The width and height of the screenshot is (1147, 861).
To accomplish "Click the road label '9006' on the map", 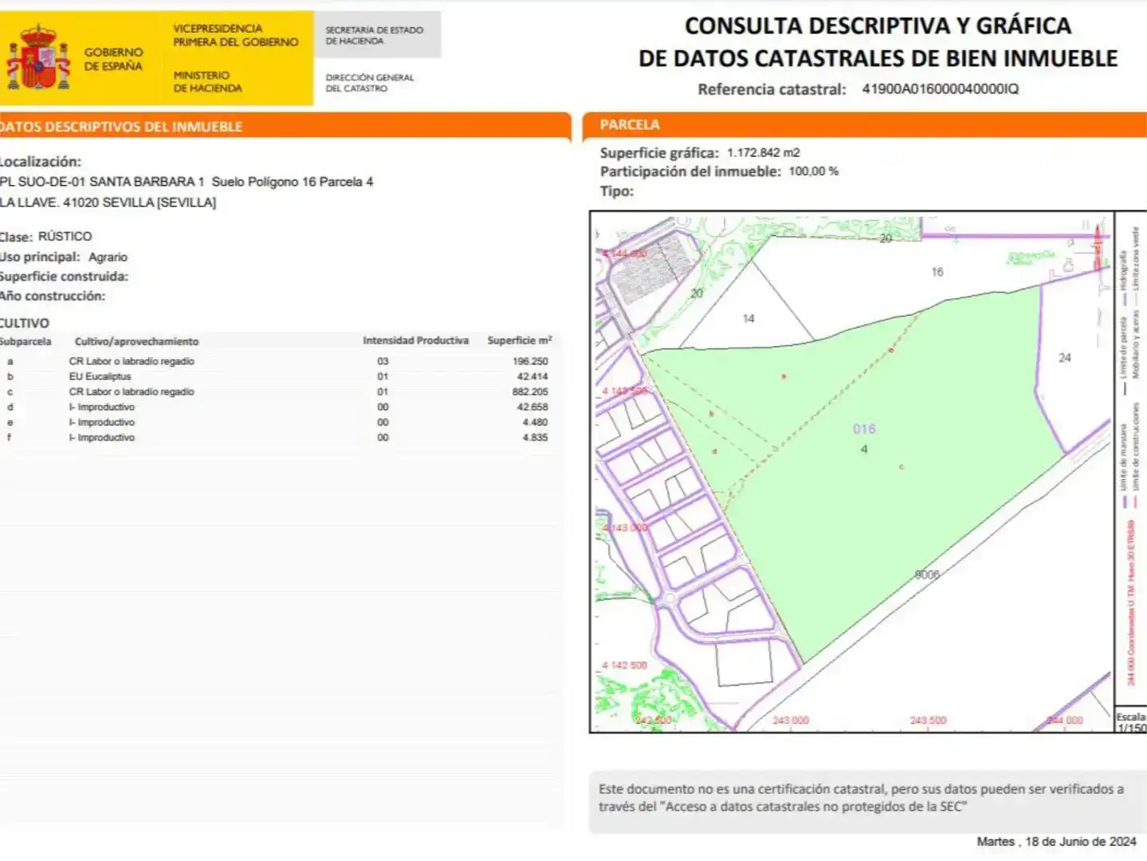I will [x=927, y=574].
